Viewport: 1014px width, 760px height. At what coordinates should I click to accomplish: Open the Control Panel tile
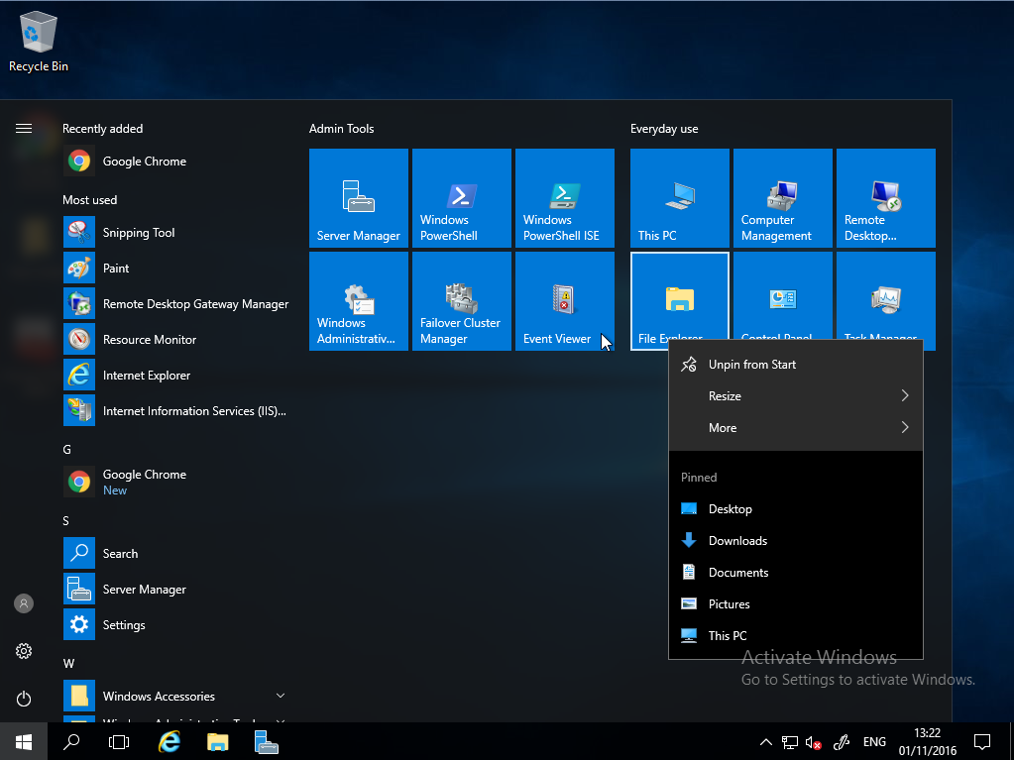[782, 296]
